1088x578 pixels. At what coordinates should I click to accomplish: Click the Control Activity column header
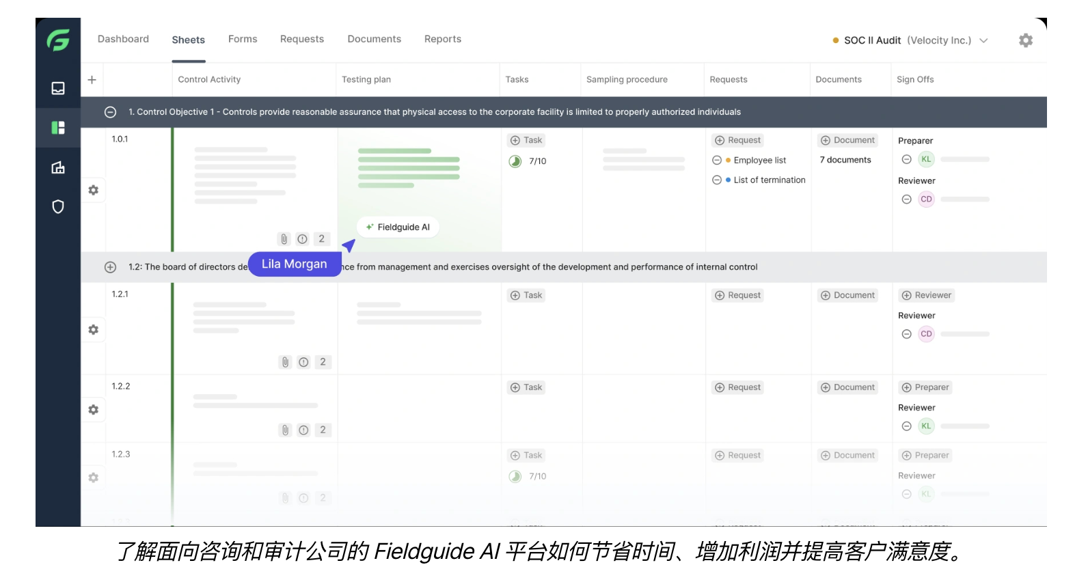[x=209, y=79]
